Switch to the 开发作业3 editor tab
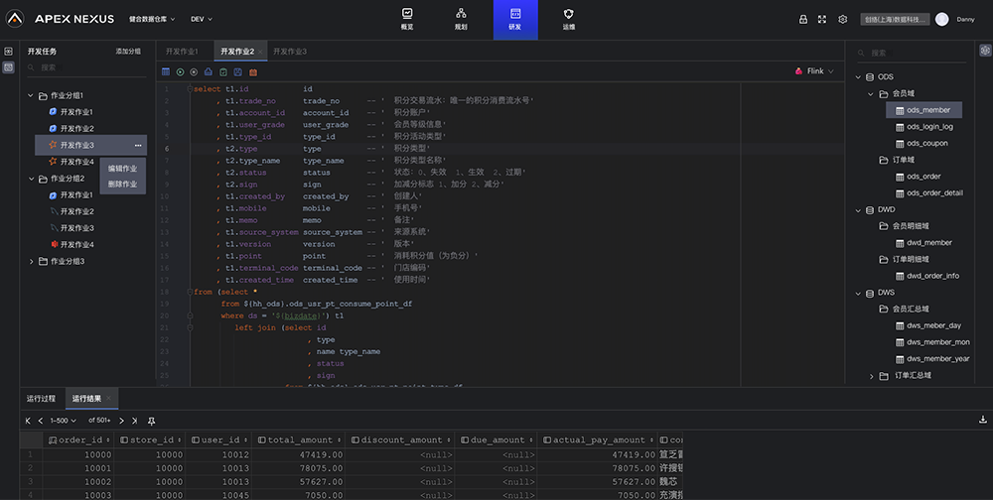 coord(290,51)
